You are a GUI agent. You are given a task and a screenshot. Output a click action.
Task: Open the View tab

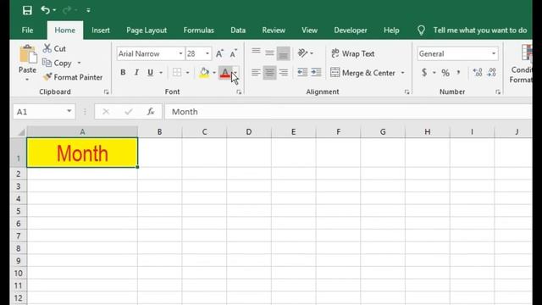pyautogui.click(x=309, y=30)
